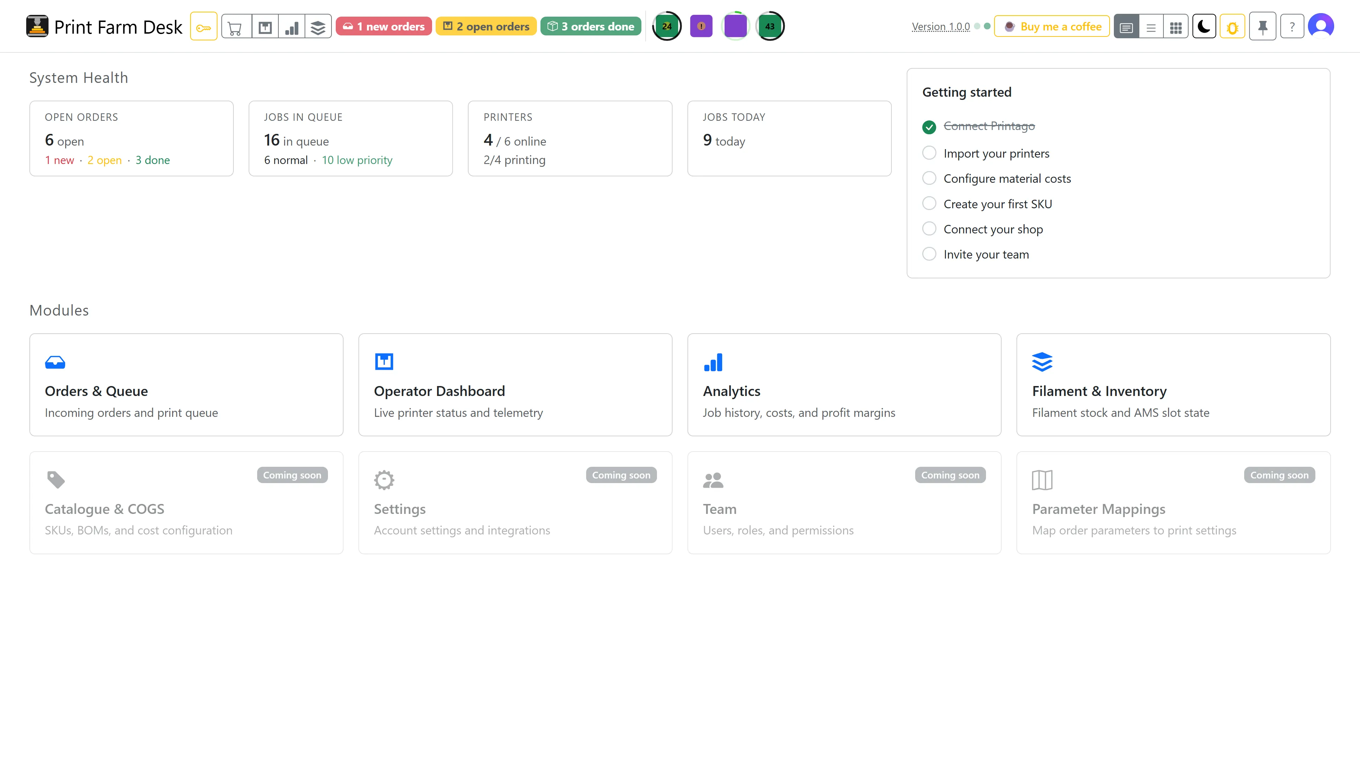Open help with the question mark icon
Viewport: 1360px width, 765px height.
1292,27
